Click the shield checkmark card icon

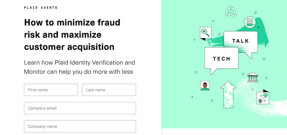[263, 98]
